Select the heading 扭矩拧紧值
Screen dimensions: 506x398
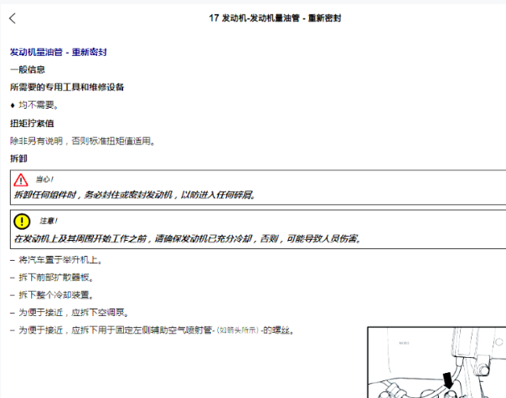coord(32,123)
